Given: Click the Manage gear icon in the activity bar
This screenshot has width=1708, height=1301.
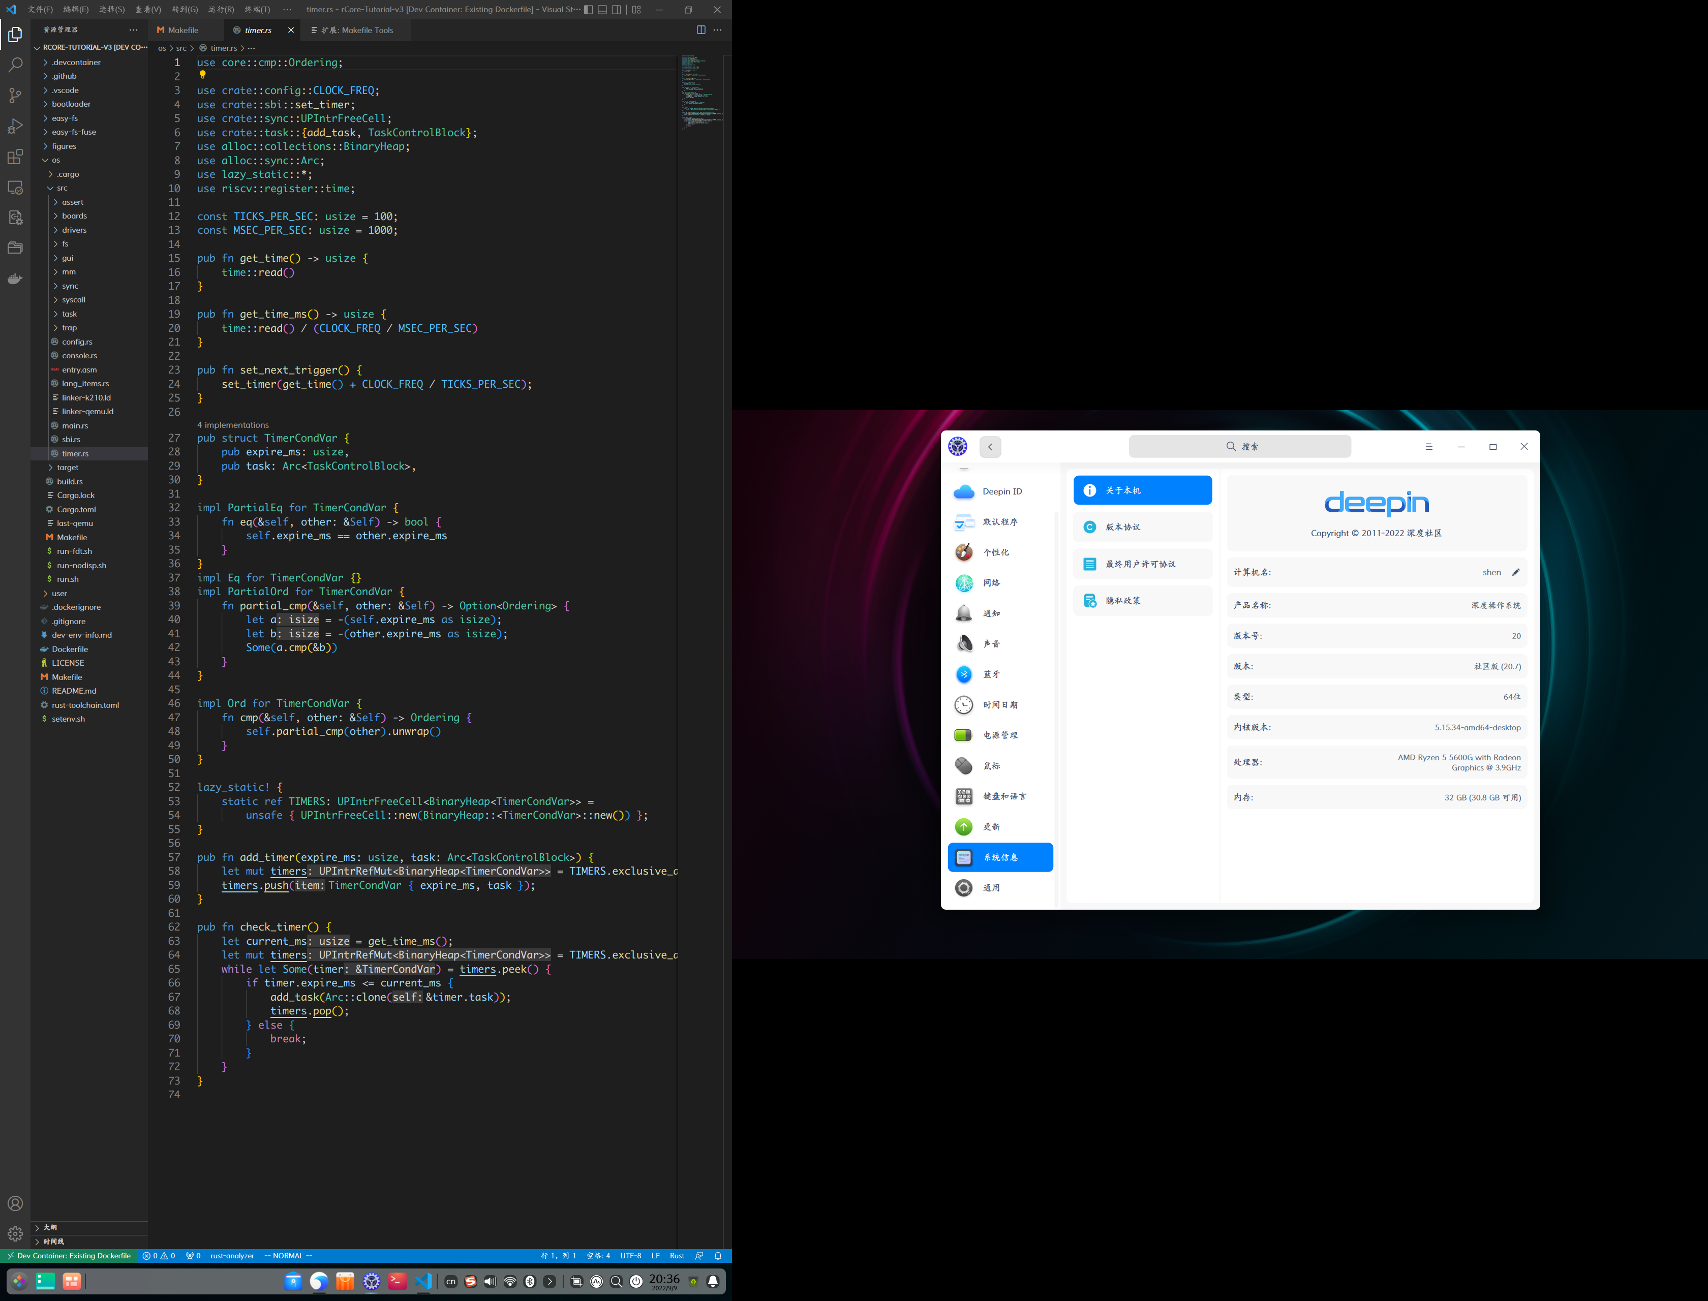Looking at the screenshot, I should 15,1233.
